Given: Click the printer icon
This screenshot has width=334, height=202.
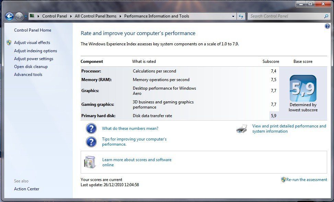Looking at the screenshot, I should 242,129.
